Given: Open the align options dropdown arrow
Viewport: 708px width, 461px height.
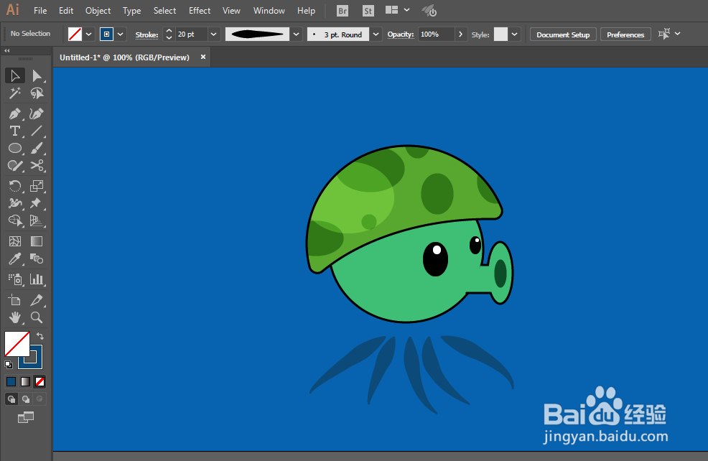Looking at the screenshot, I should [x=677, y=34].
